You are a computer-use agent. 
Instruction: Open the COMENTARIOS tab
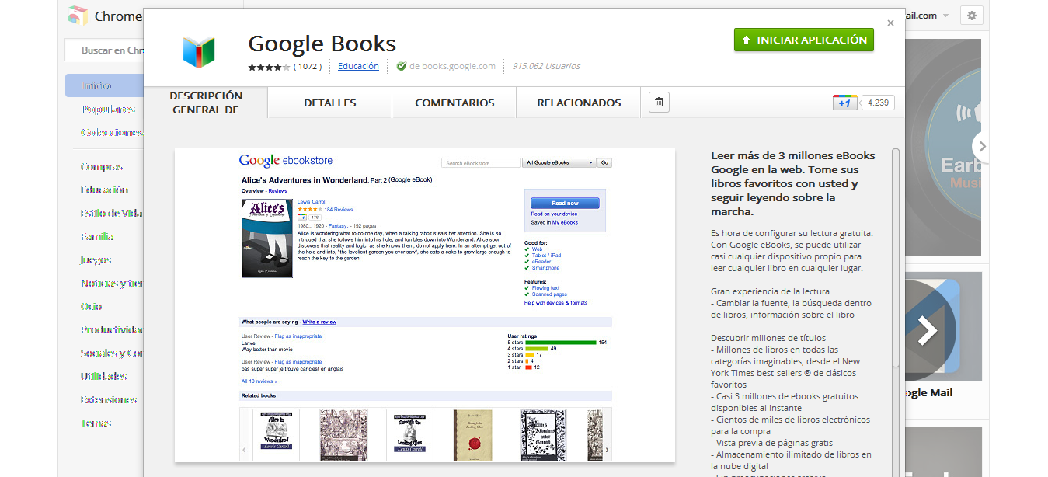coord(454,102)
